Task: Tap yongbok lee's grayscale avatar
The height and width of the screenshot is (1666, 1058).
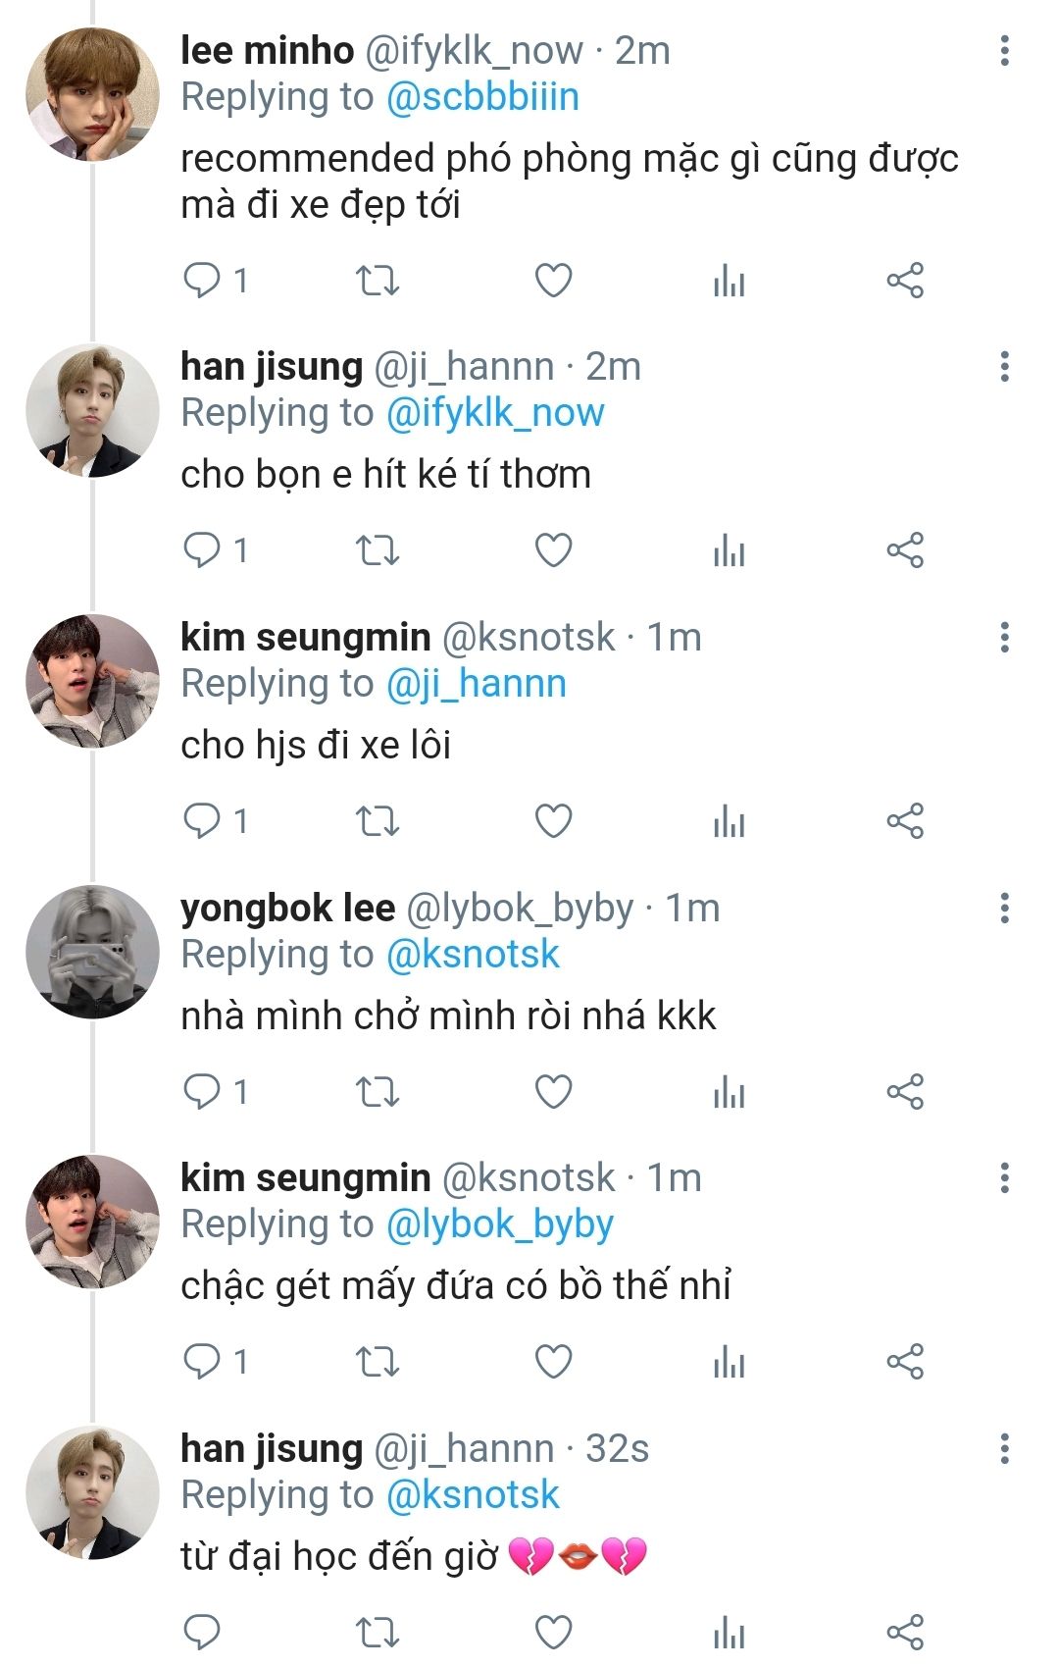Action: (x=92, y=952)
